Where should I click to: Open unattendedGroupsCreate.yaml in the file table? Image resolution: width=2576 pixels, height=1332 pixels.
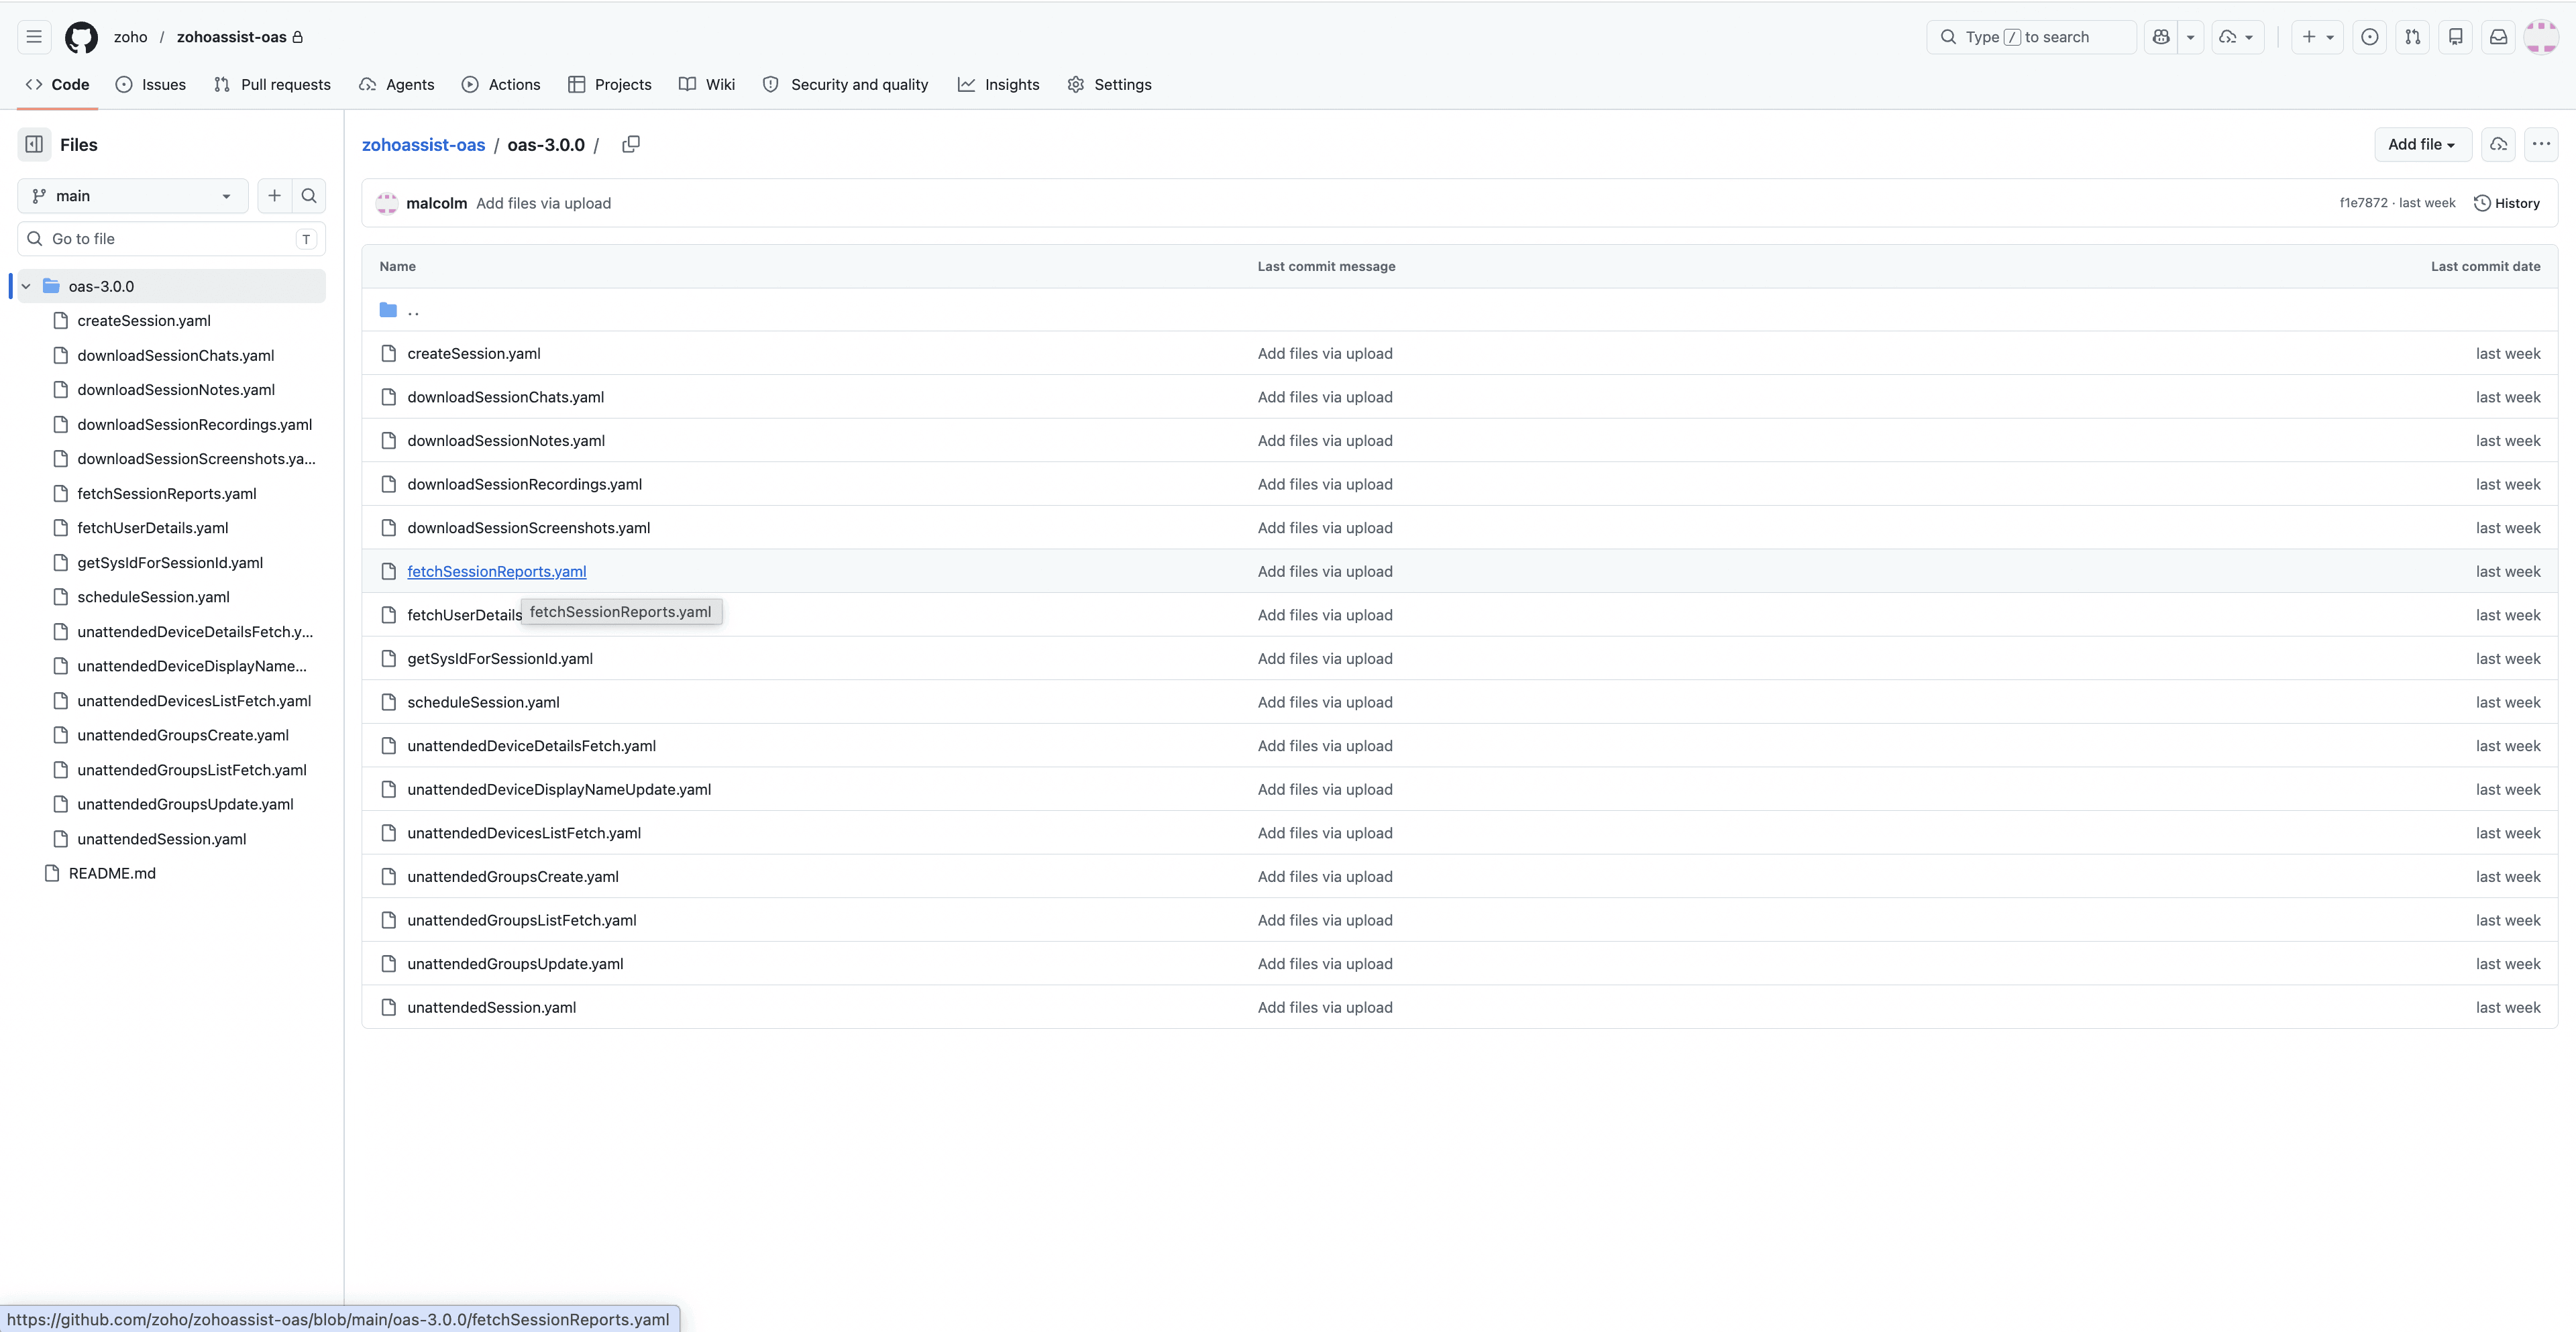(x=513, y=877)
